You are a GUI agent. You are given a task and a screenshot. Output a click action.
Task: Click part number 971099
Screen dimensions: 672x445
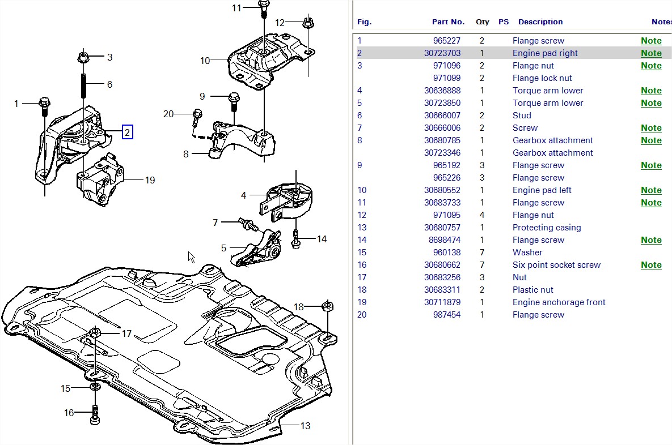coord(446,78)
